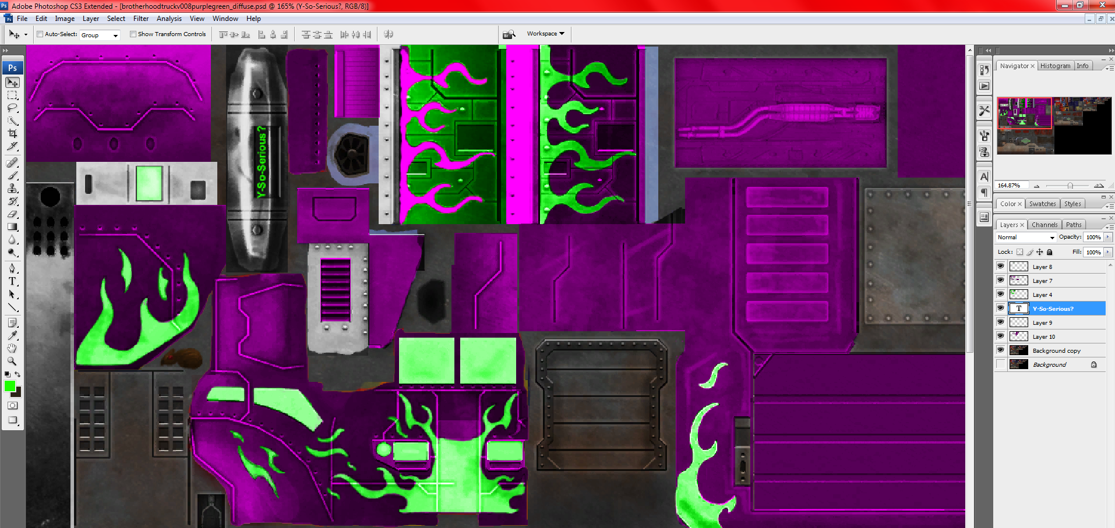Click the Navigator zoom slider
Viewport: 1115px width, 528px height.
[x=1070, y=186]
